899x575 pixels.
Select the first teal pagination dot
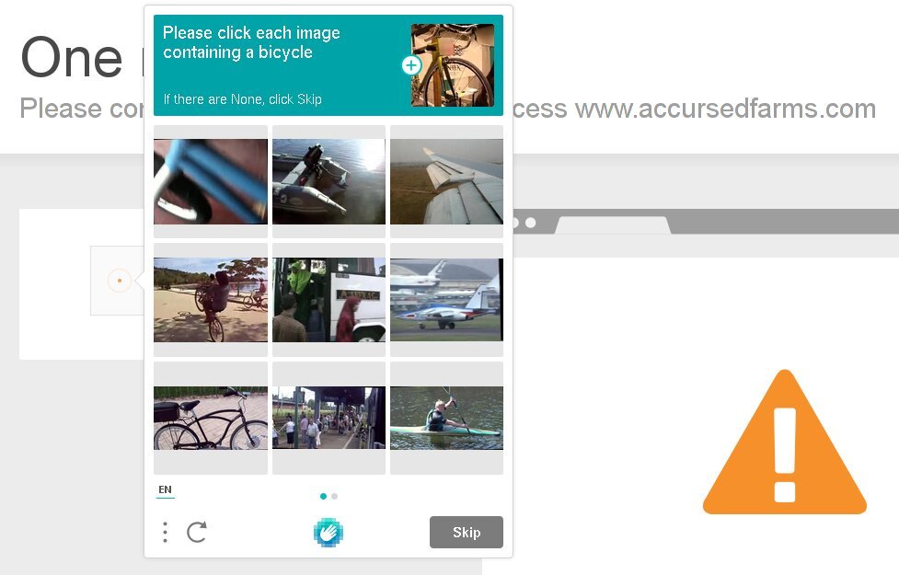coord(323,497)
